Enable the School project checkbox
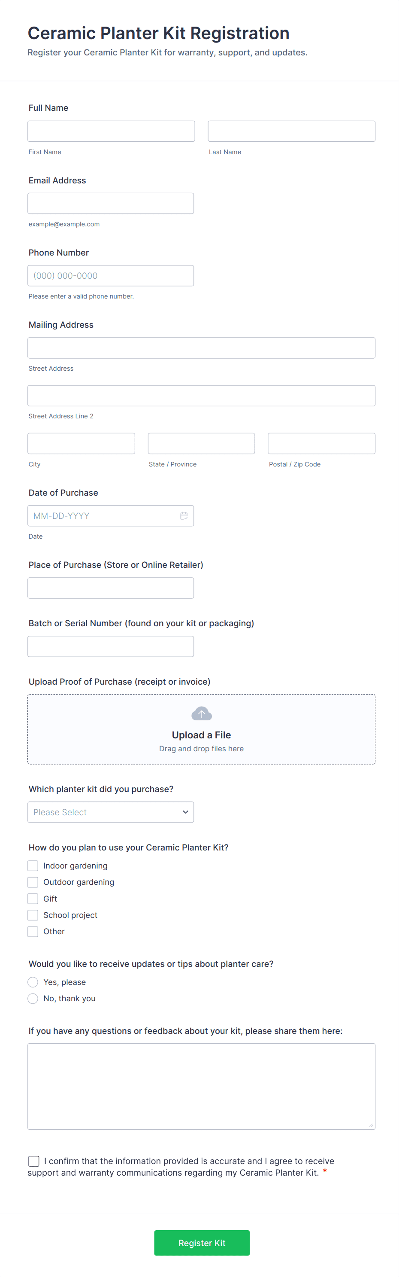399x1277 pixels. [33, 914]
